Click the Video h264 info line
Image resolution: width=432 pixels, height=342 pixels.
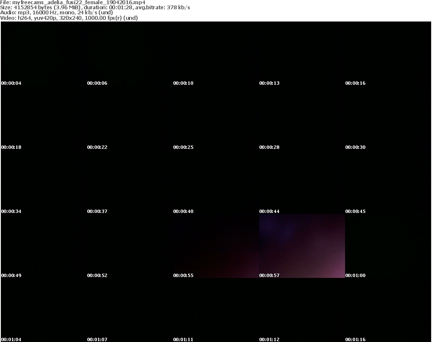point(69,18)
